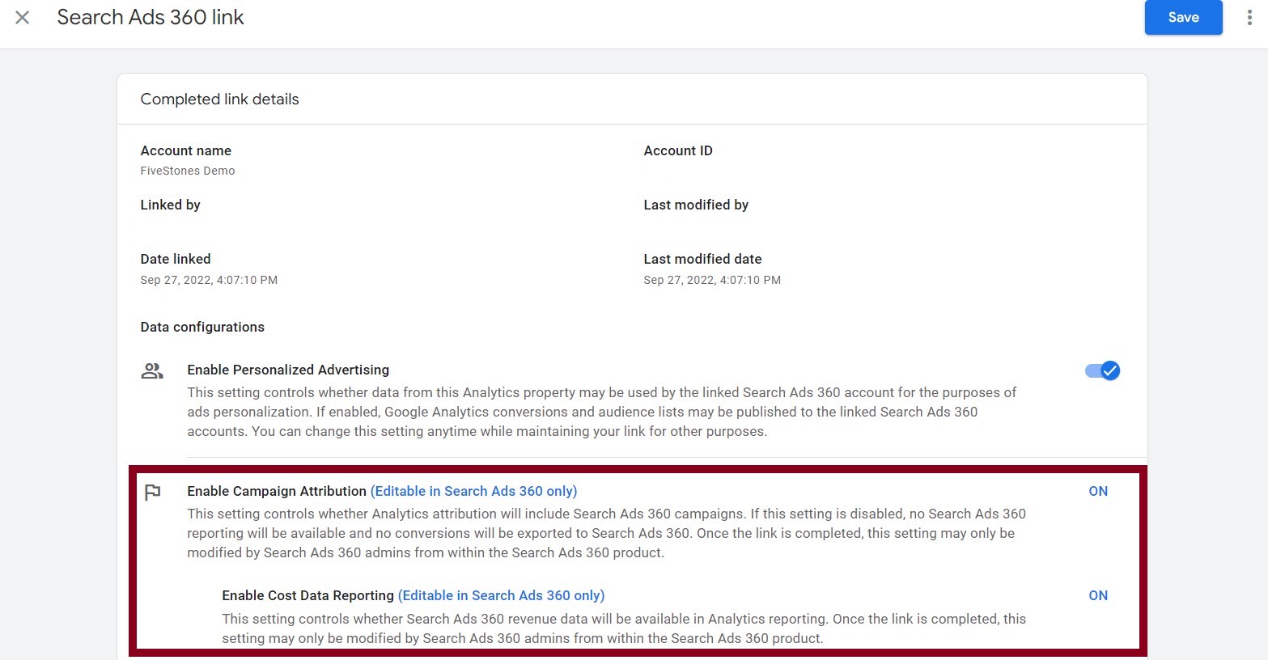Click the Date linked label

[176, 259]
